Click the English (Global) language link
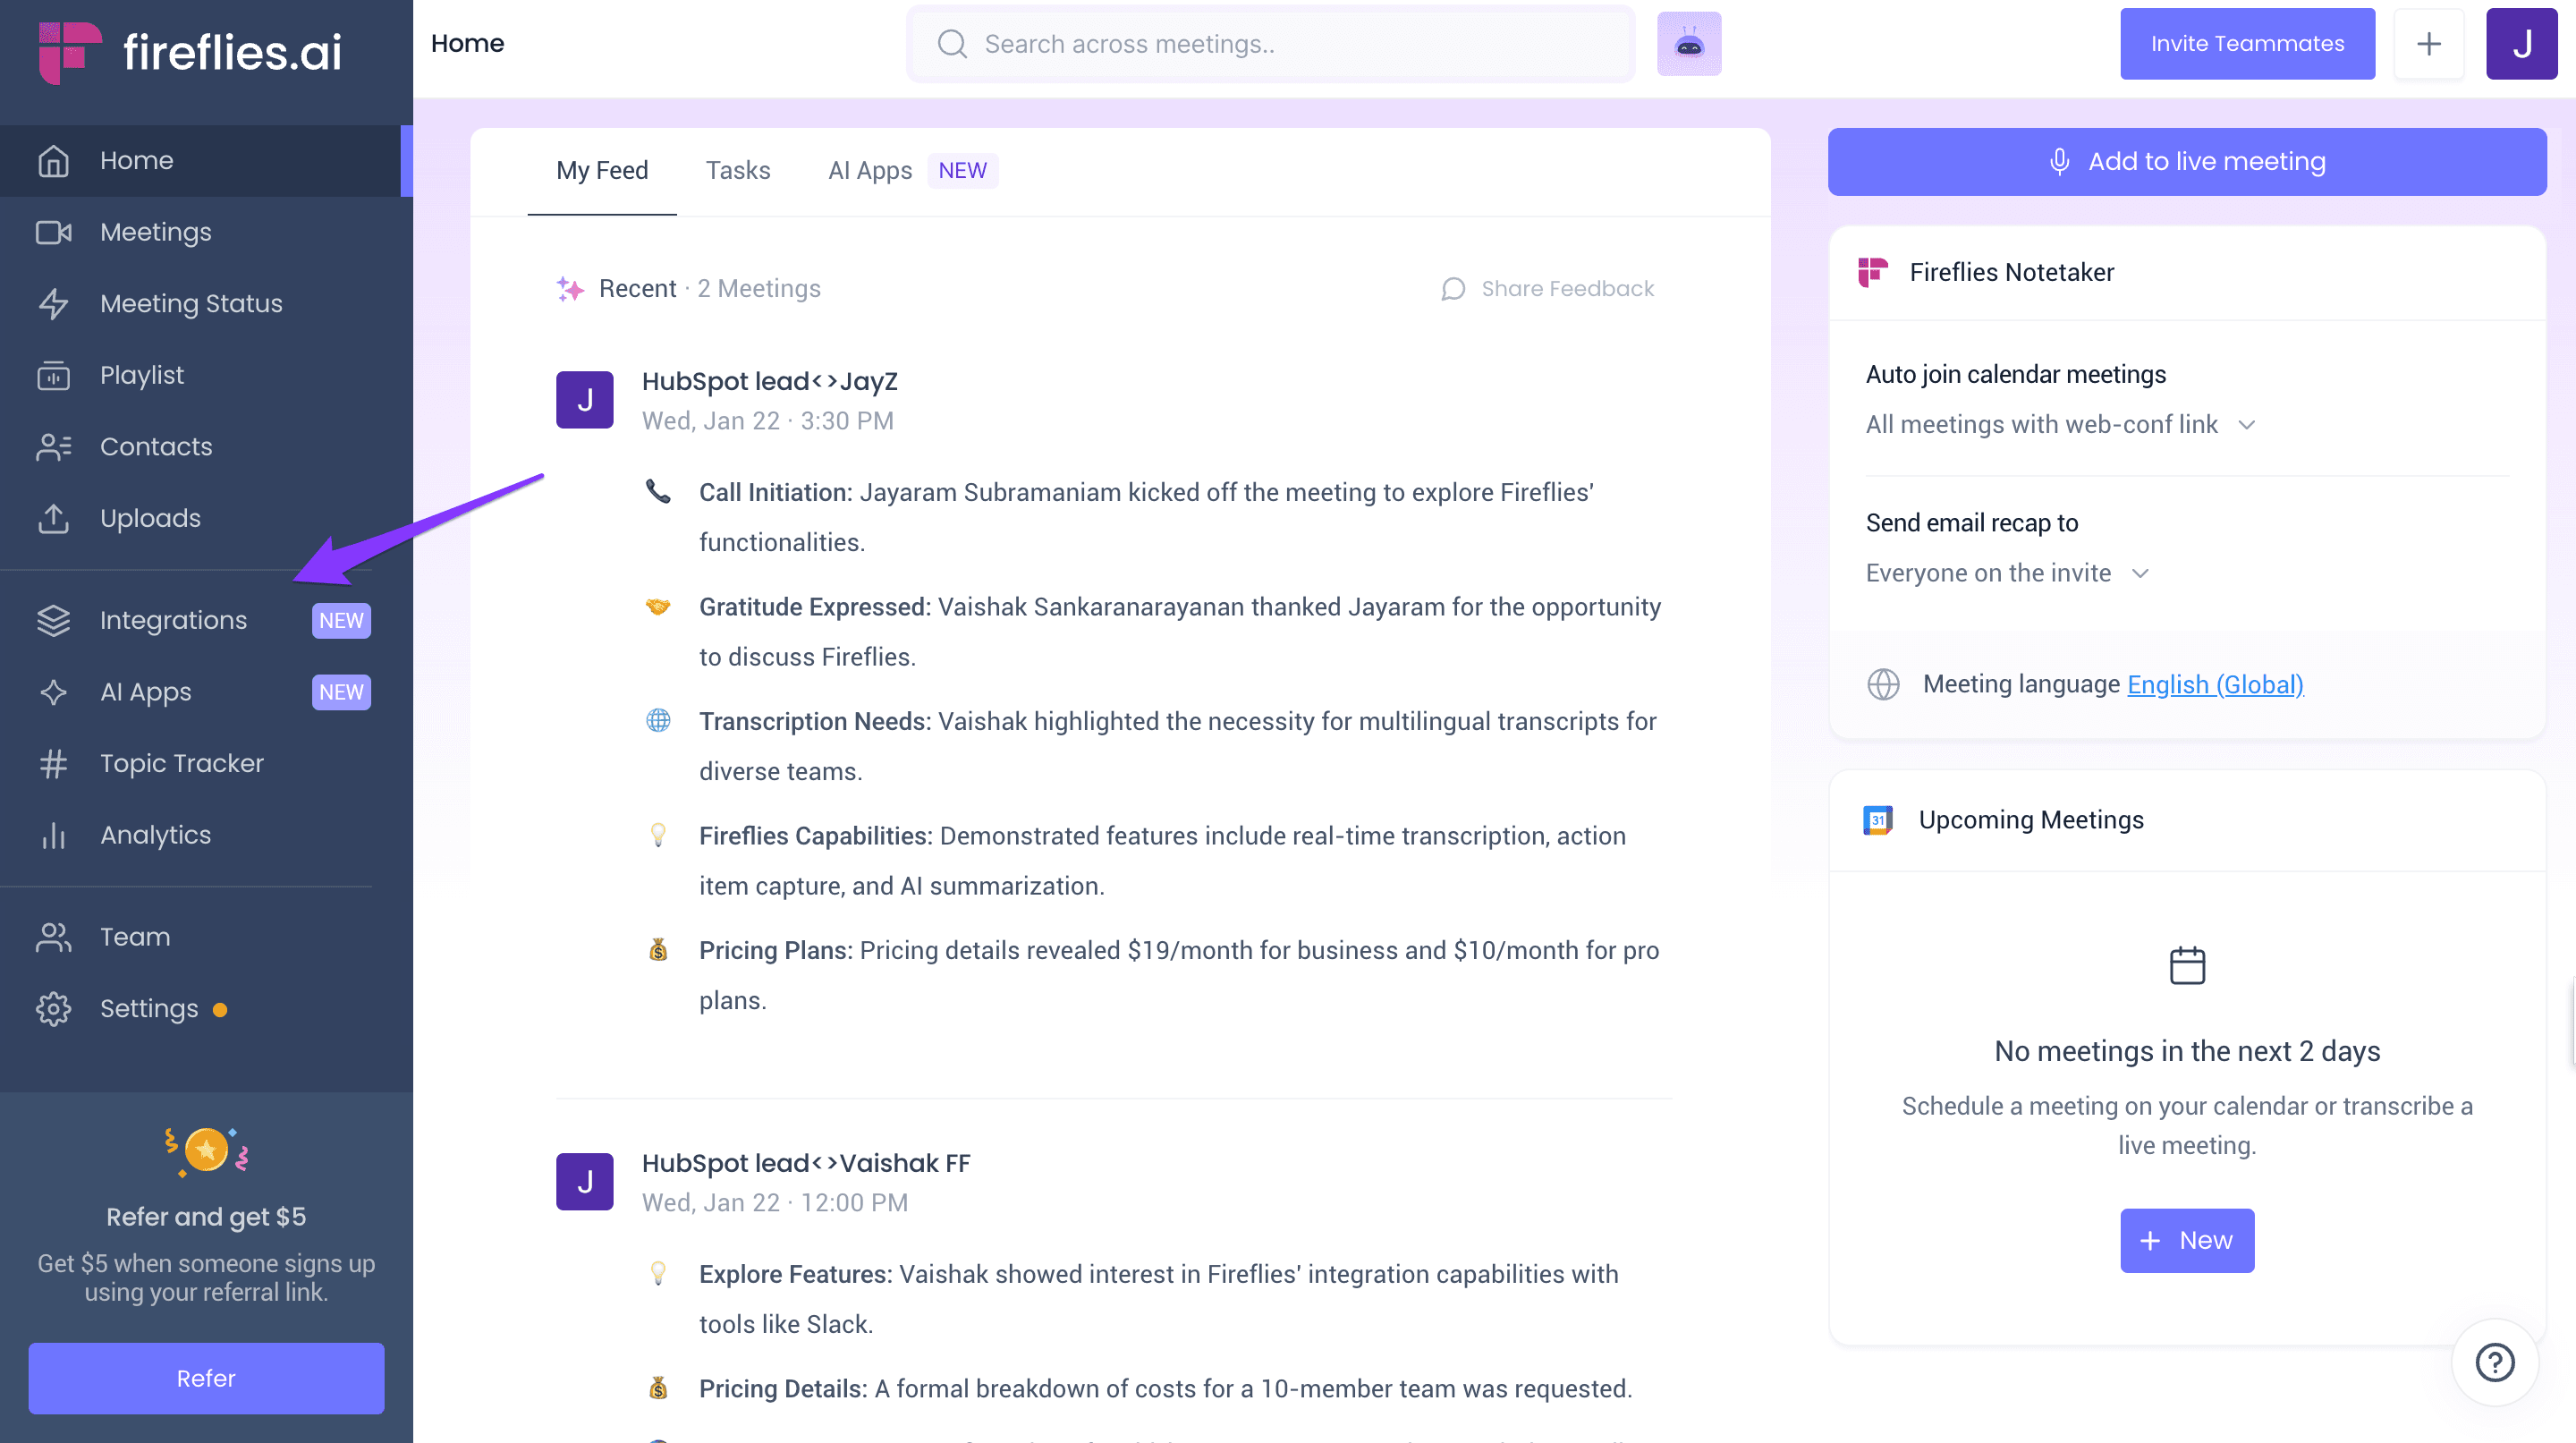 (x=2215, y=684)
